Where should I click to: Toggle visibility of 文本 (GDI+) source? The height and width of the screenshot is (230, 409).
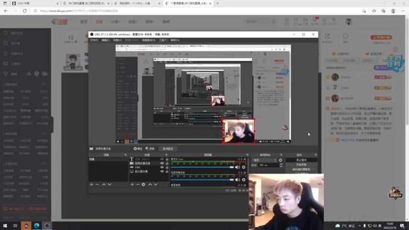coord(162,159)
